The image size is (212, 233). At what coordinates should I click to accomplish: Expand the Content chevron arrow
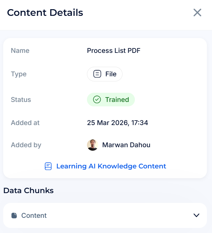click(x=196, y=215)
